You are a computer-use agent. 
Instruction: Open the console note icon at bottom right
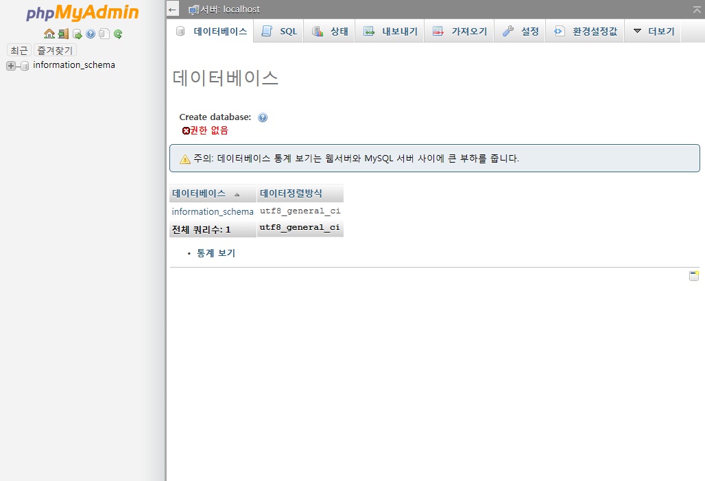click(694, 276)
